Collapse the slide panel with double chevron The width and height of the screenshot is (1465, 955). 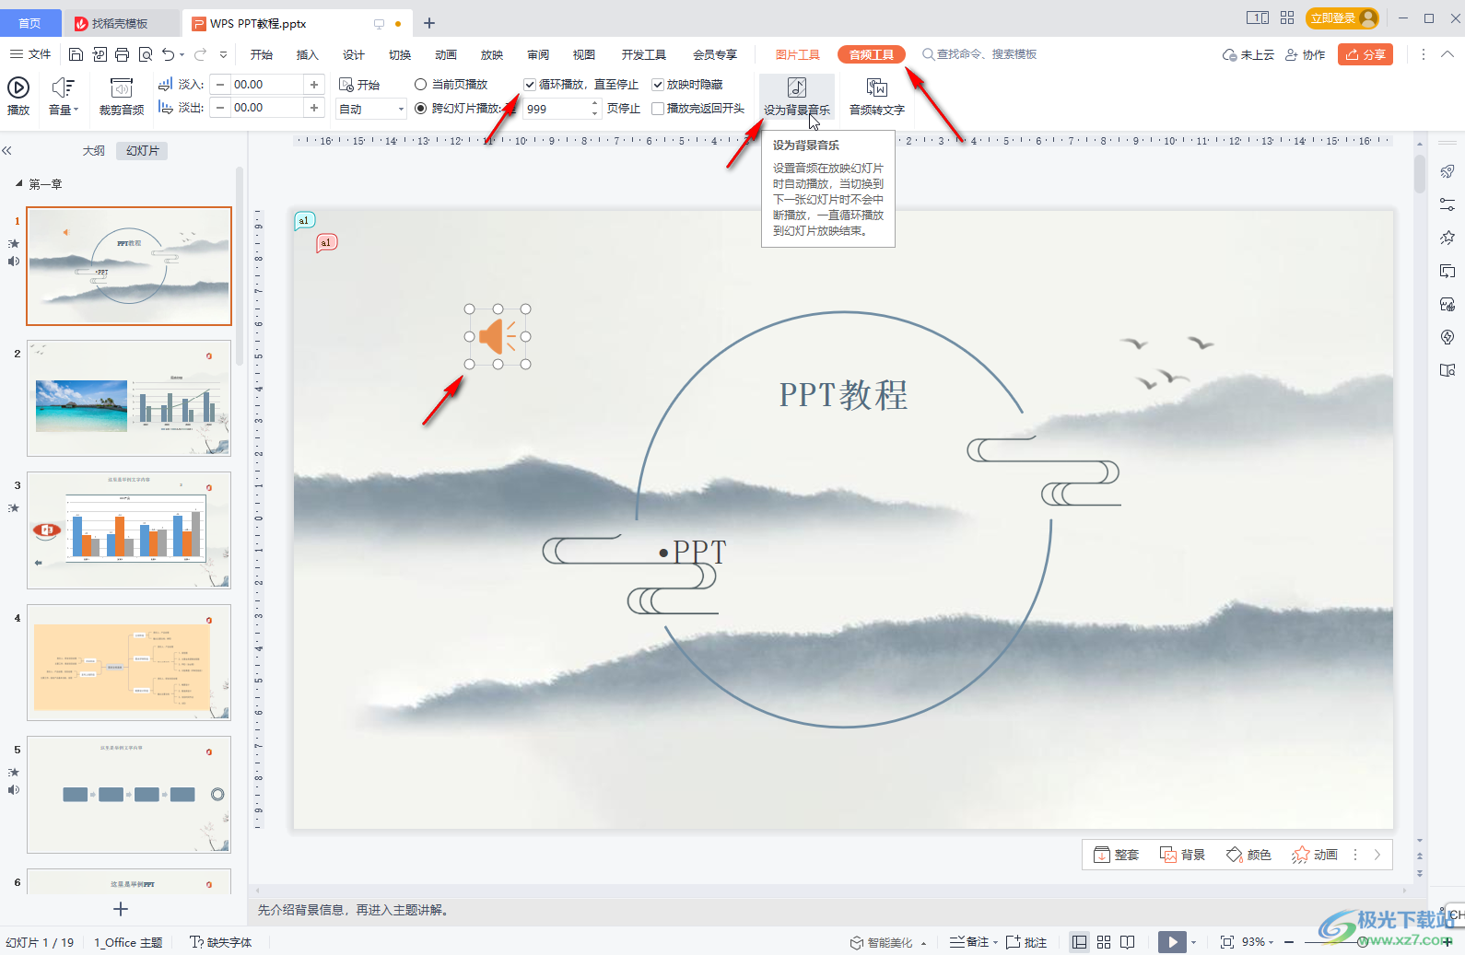(x=6, y=150)
